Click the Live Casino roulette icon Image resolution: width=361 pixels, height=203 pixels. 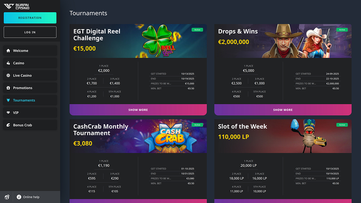coord(8,75)
